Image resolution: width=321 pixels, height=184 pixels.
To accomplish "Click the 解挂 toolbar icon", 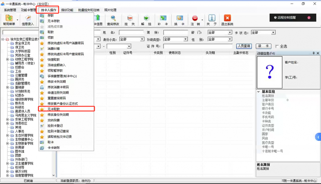I will click(147, 18).
